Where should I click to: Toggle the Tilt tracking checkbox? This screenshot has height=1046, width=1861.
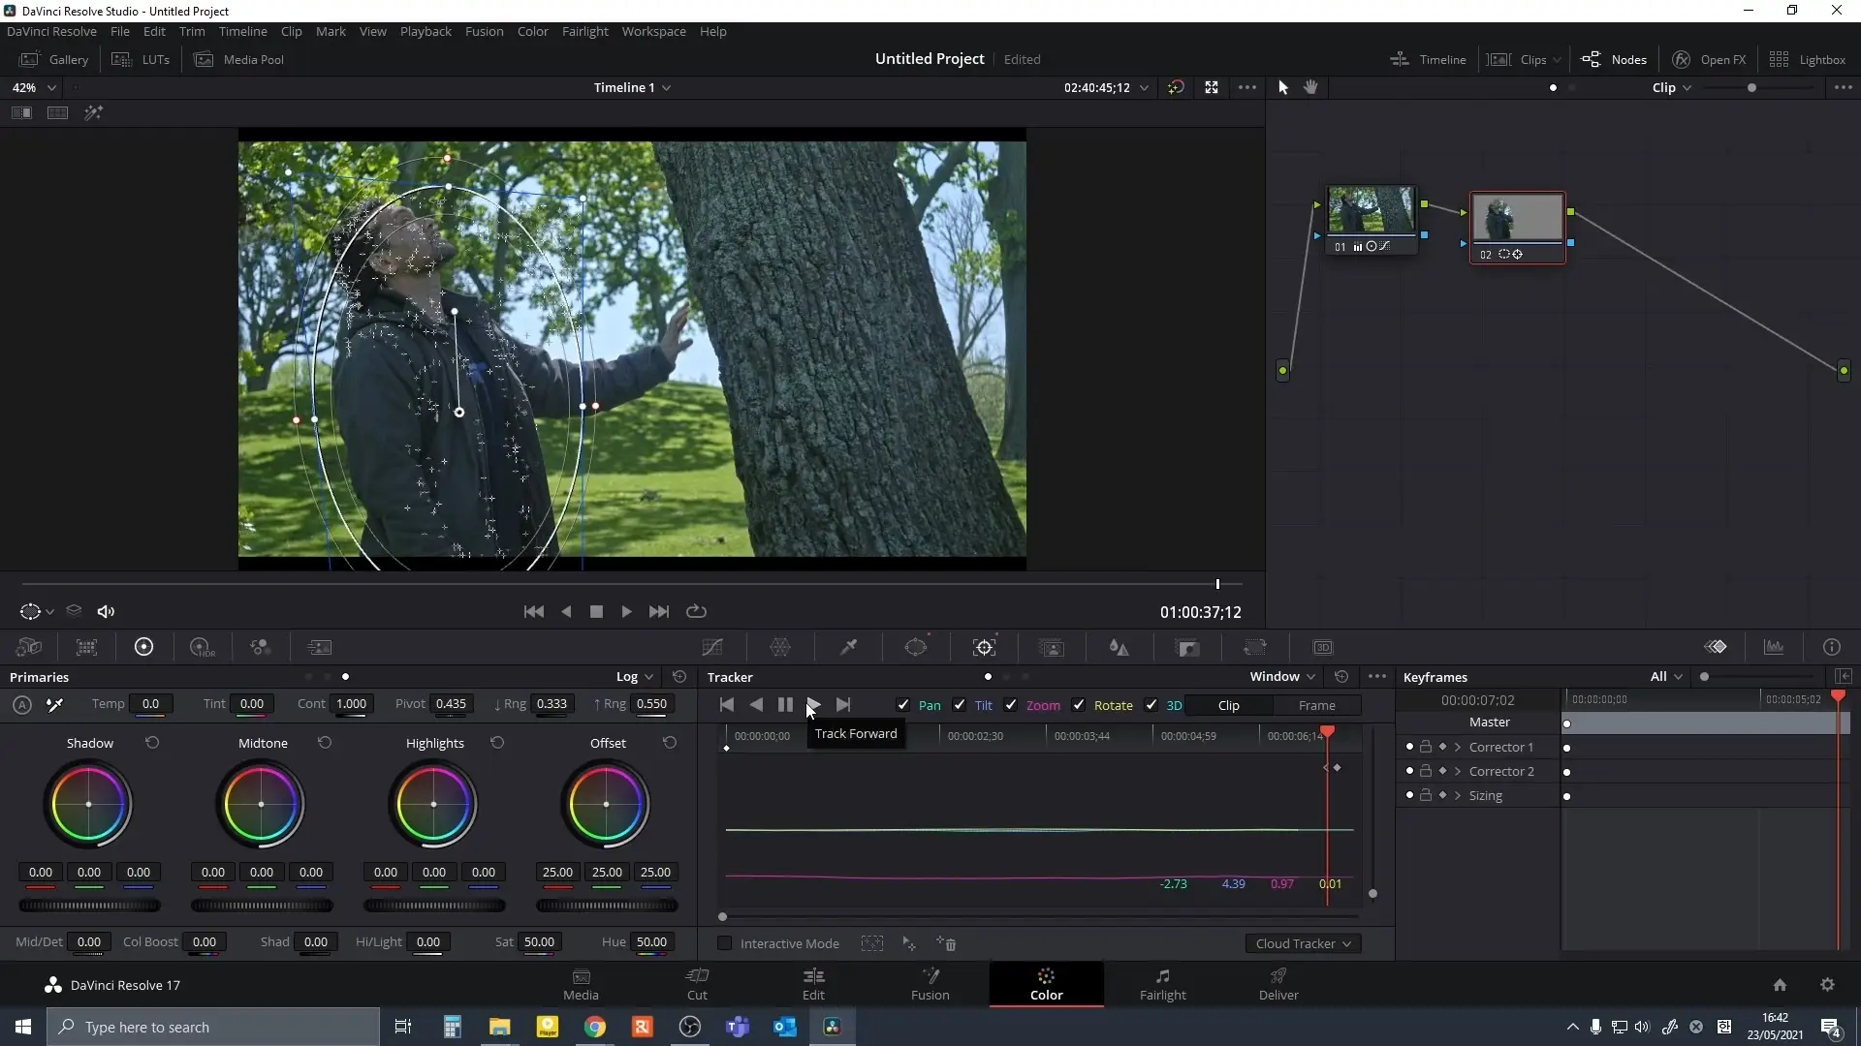(960, 705)
